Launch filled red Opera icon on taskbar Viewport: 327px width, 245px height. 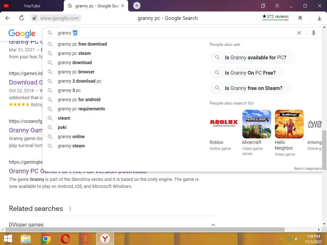click(65, 239)
